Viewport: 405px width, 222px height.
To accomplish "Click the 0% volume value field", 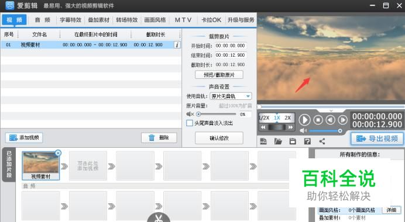I will click(245, 115).
